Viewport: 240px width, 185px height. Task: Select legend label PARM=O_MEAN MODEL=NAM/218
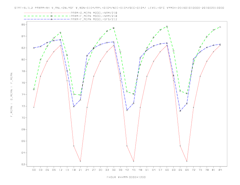(94, 13)
